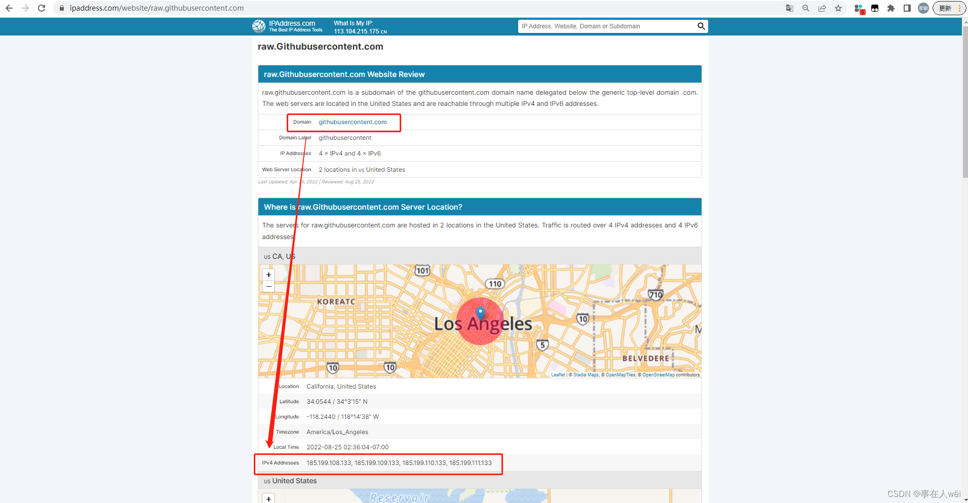968x503 pixels.
Task: Select the Domain Label value githubusercontent
Action: tap(345, 138)
